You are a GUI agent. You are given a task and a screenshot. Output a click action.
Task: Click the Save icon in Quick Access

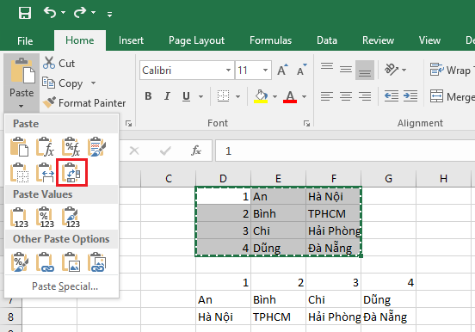pos(25,13)
